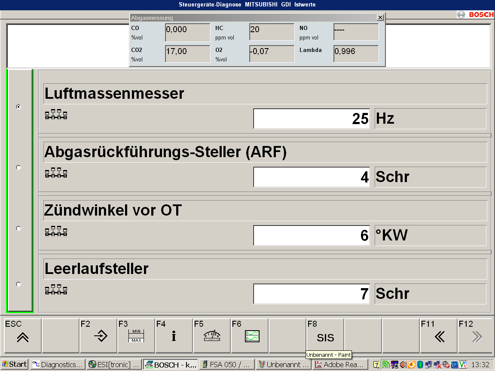Switch to ESI[tronic] taskbar window

tap(114, 365)
